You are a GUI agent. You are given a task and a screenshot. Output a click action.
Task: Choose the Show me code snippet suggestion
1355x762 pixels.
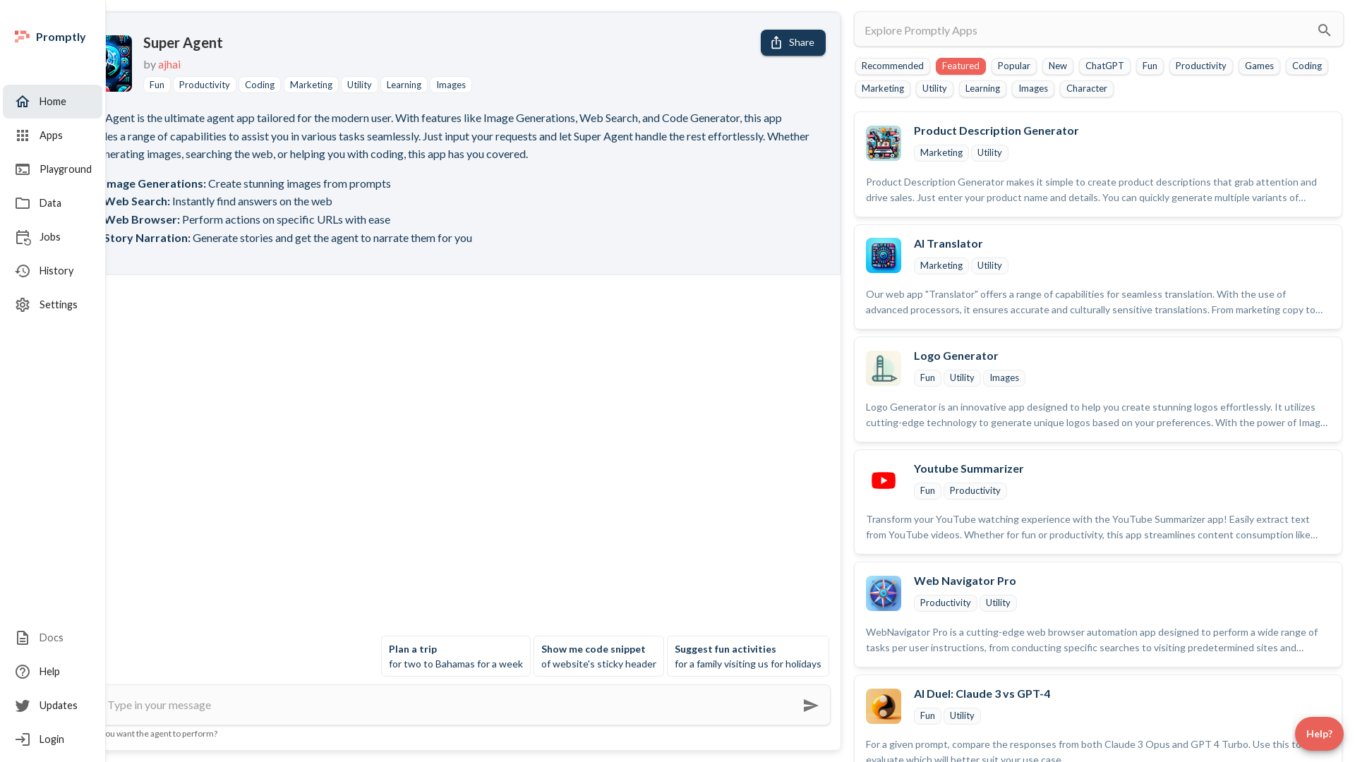pyautogui.click(x=598, y=656)
